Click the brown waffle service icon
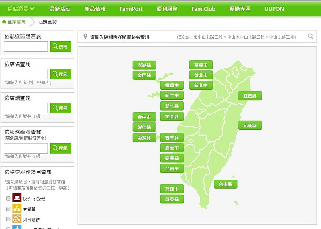The image size is (321, 229). tap(17, 219)
